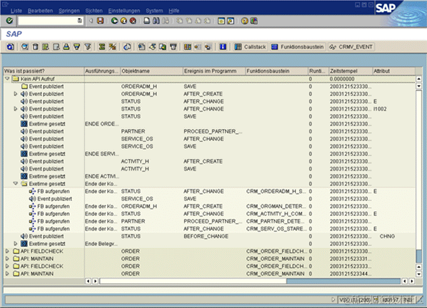Open the System menu

point(154,11)
